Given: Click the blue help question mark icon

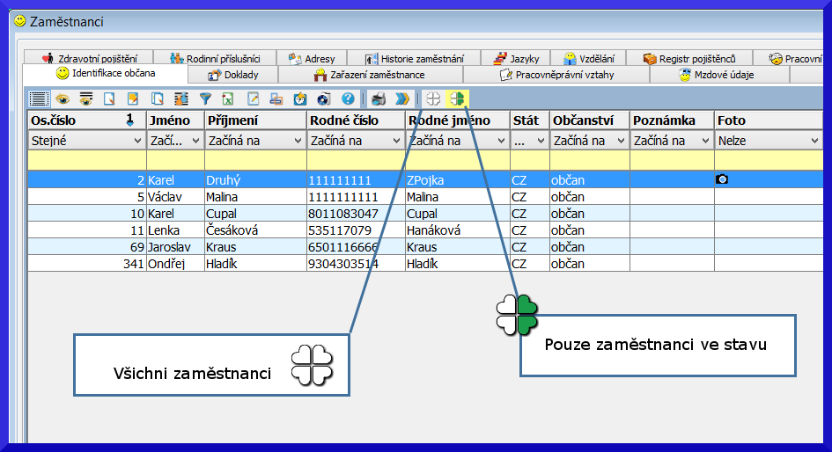Looking at the screenshot, I should point(348,99).
